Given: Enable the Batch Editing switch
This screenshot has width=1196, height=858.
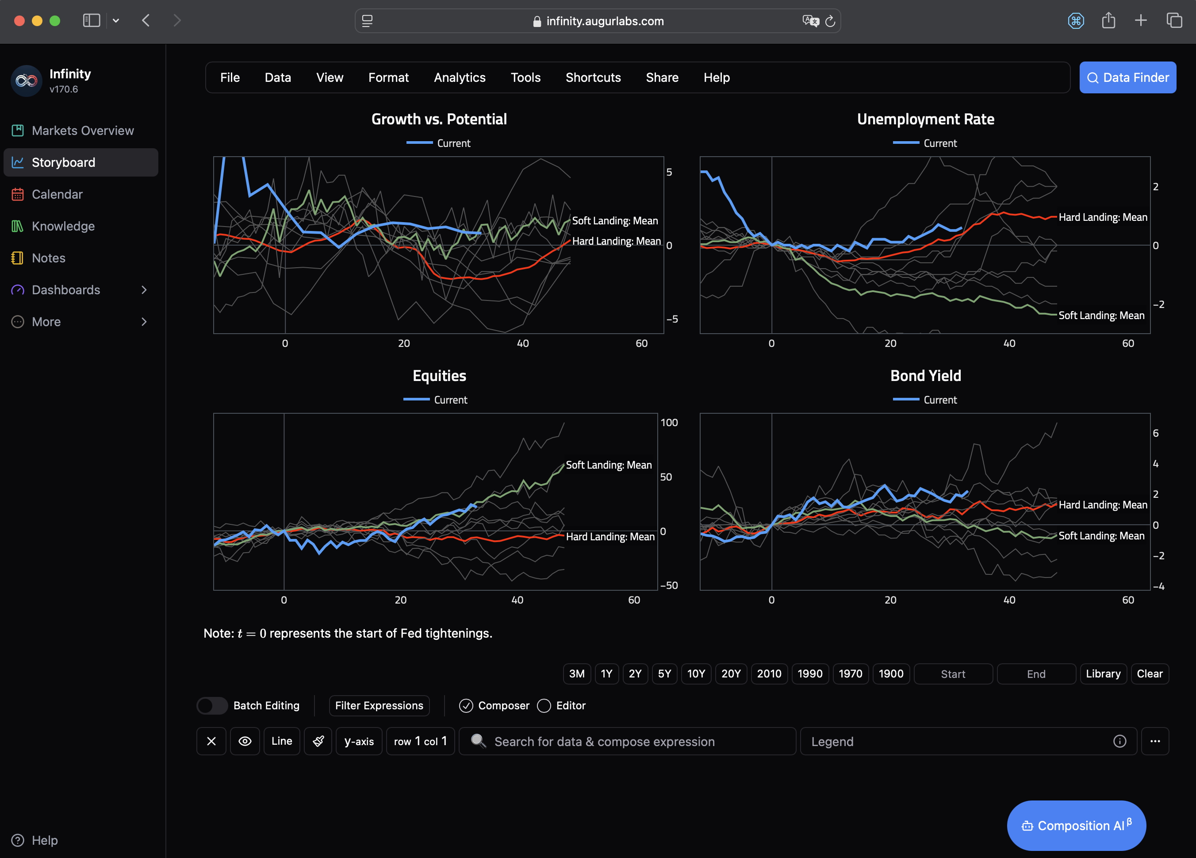Looking at the screenshot, I should pos(212,705).
